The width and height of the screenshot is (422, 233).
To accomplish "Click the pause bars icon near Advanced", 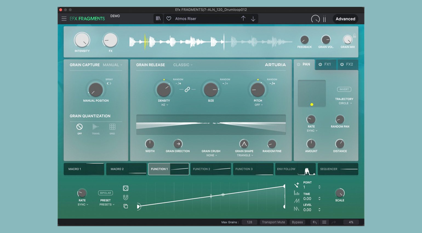I will [324, 19].
